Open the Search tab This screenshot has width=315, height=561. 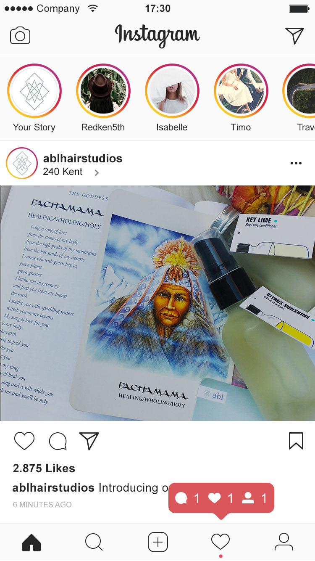(94, 542)
